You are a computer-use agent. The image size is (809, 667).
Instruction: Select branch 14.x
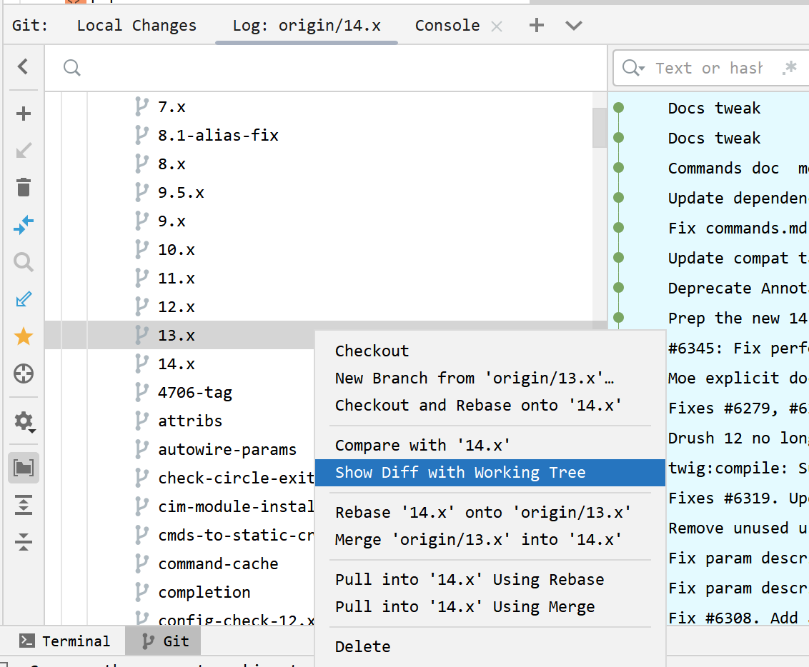click(176, 364)
